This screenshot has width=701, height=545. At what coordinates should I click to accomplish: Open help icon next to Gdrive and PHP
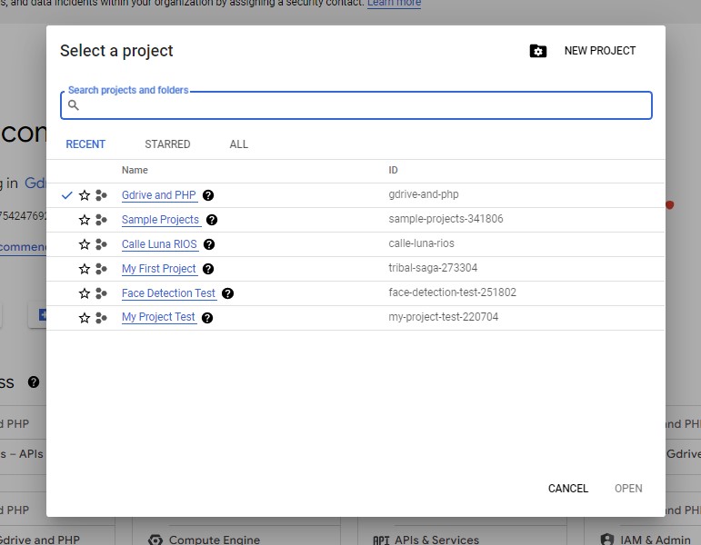pyautogui.click(x=208, y=195)
